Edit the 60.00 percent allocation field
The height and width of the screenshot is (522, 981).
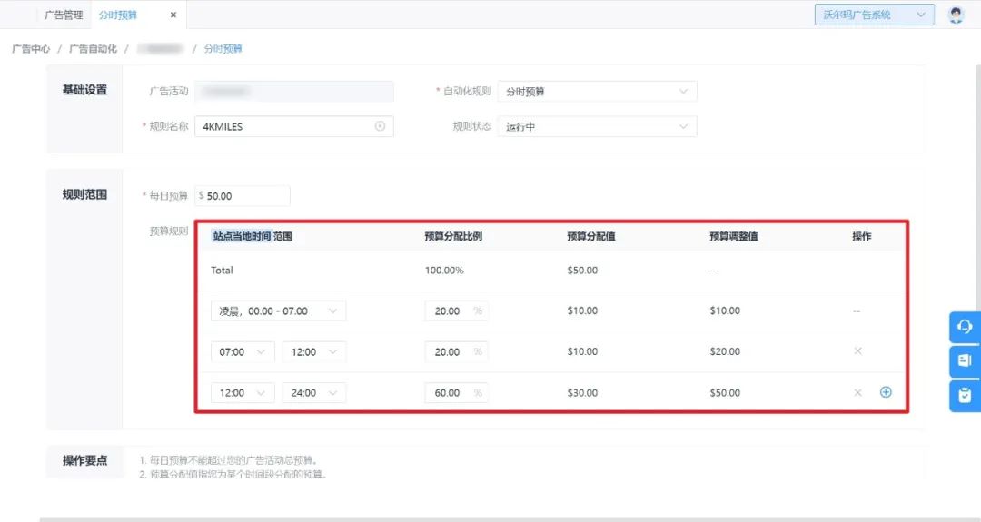449,393
